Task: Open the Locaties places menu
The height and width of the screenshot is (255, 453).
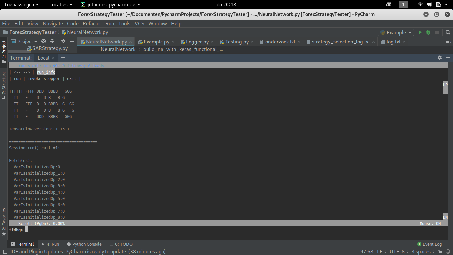Action: (x=61, y=4)
